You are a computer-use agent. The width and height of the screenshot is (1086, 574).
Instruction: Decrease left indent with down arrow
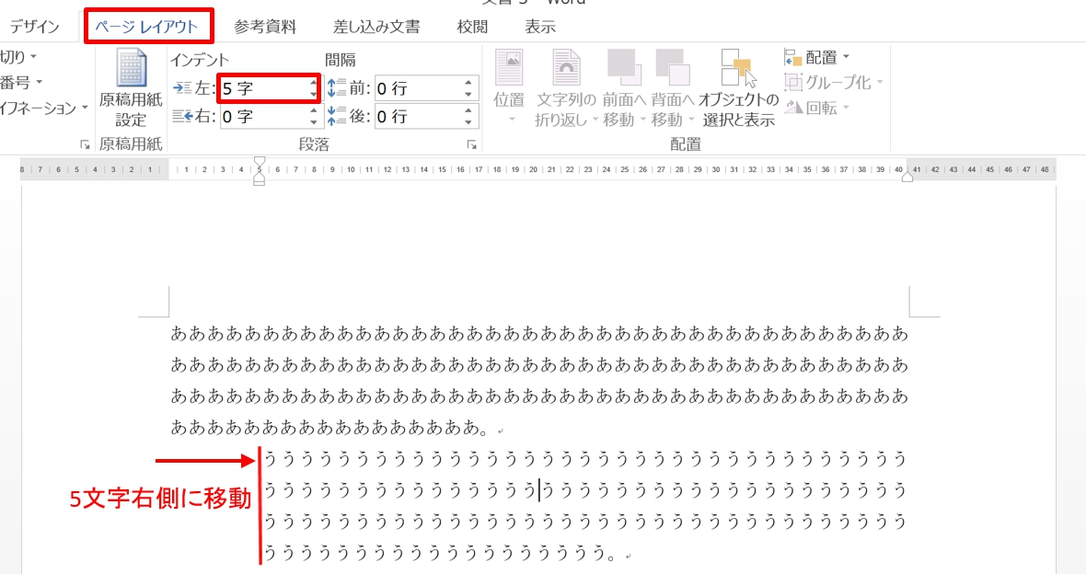[x=314, y=94]
